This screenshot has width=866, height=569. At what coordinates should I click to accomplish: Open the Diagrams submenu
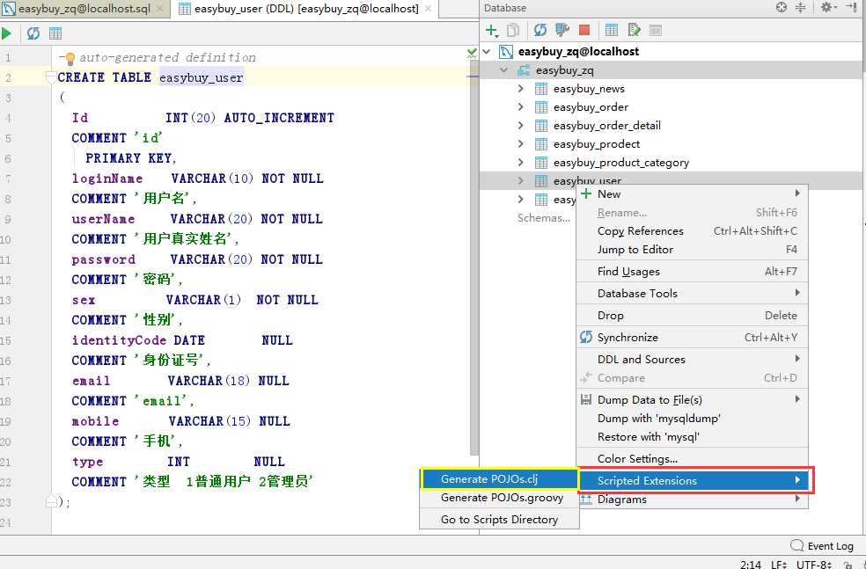click(692, 500)
